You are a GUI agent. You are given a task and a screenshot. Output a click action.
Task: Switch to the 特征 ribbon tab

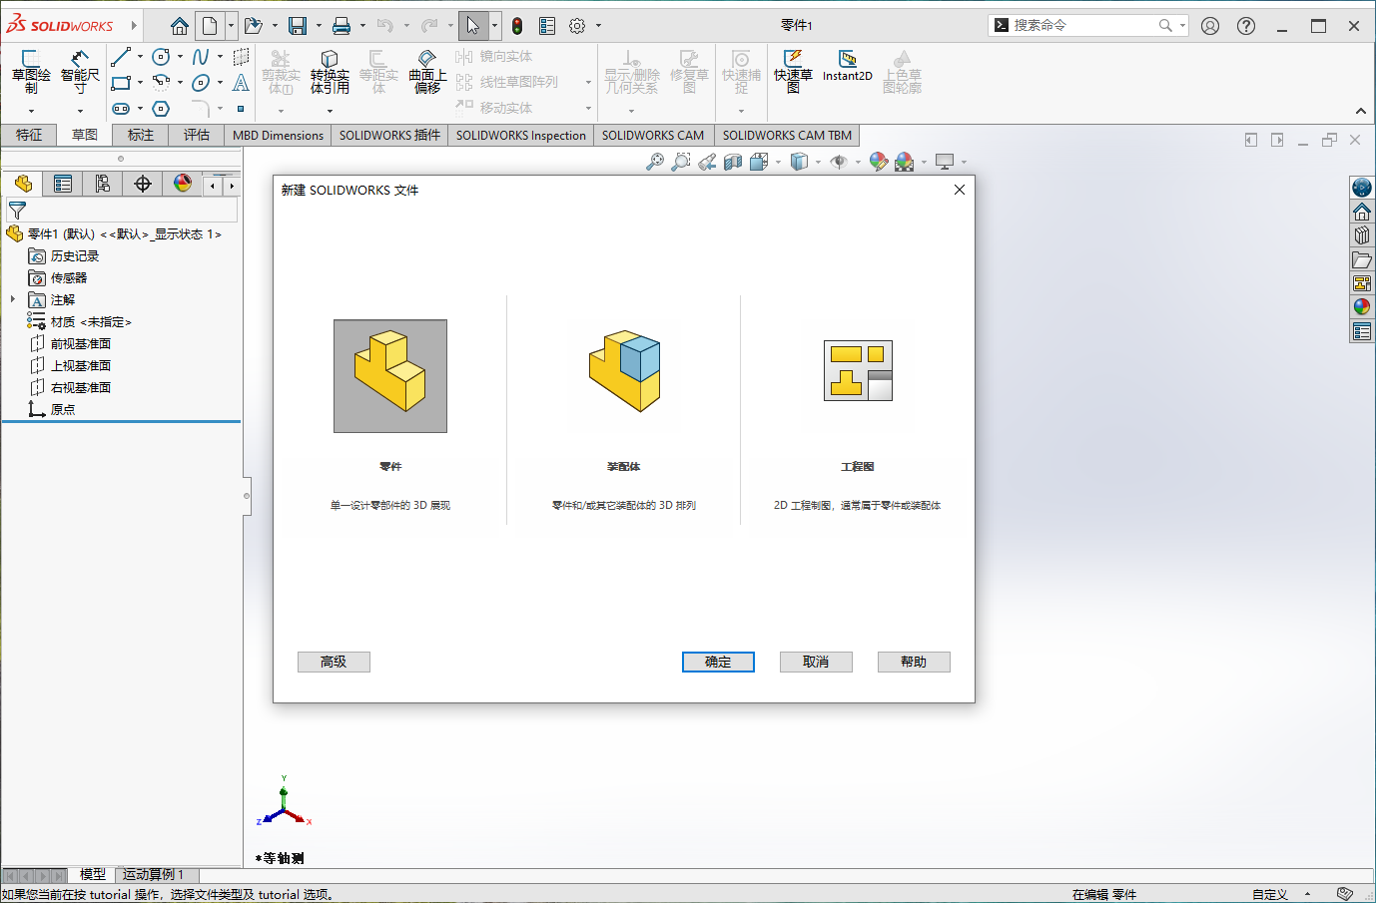tap(29, 135)
